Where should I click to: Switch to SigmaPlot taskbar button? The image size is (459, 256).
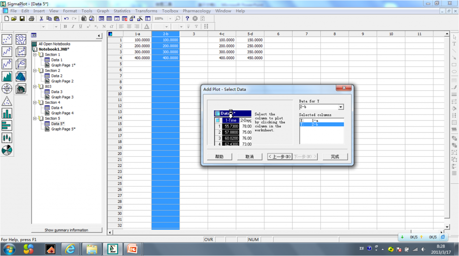(113, 249)
